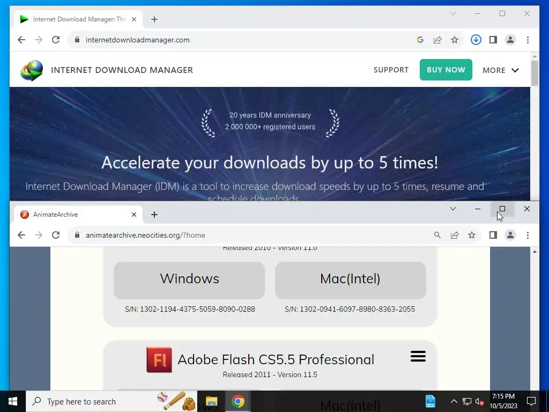Click the blue document icon in system tray
This screenshot has height=412, width=549.
coord(431,401)
